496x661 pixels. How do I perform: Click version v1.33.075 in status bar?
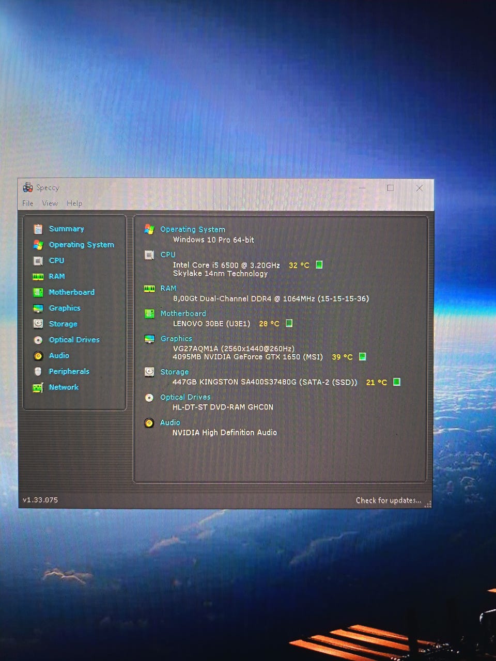tap(40, 500)
